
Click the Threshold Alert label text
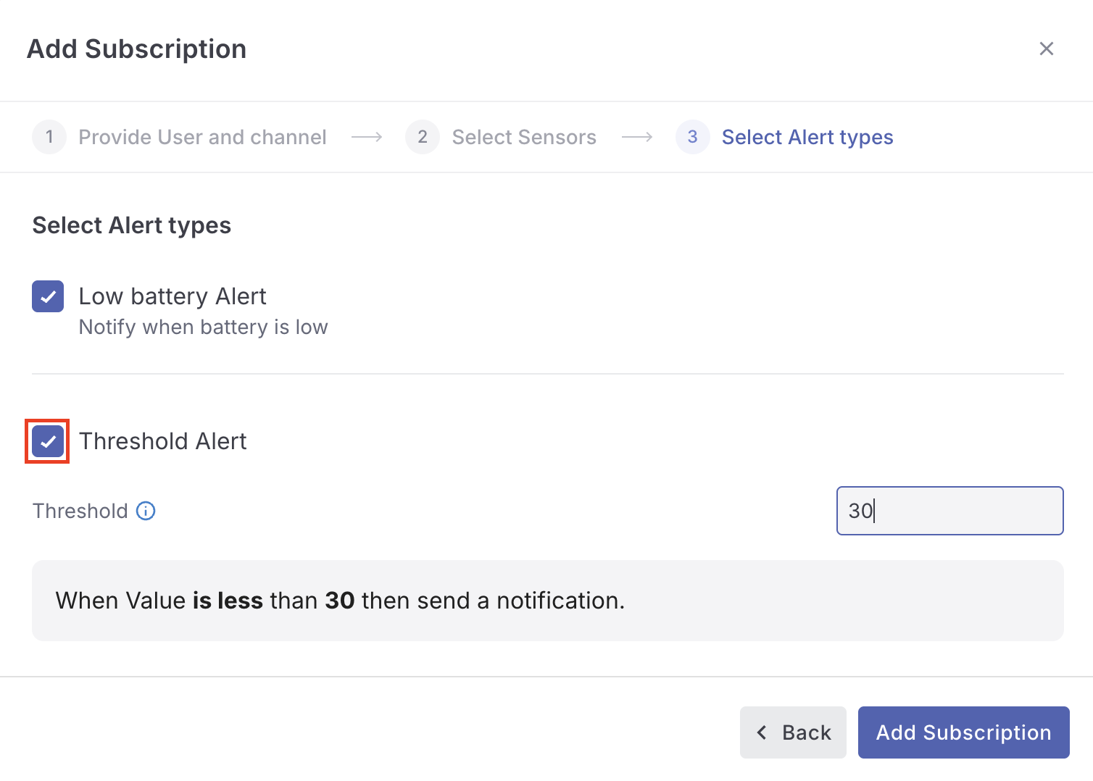[163, 441]
